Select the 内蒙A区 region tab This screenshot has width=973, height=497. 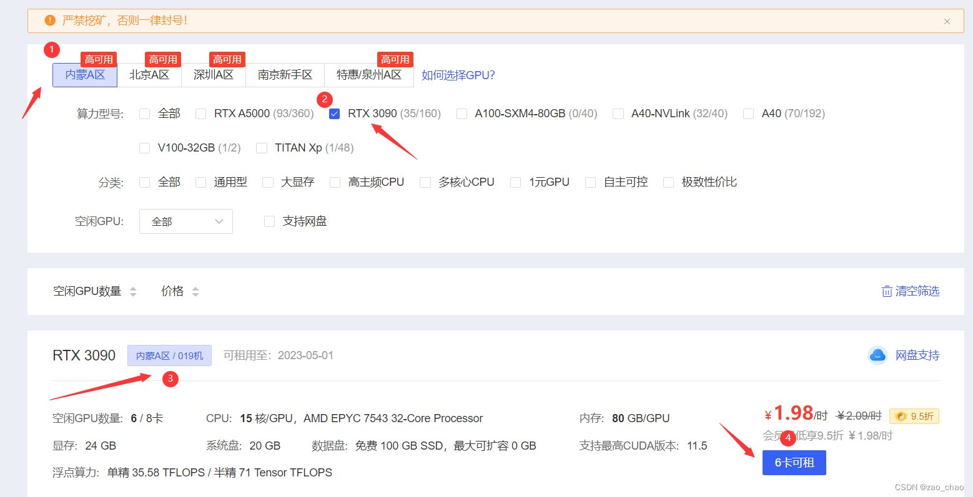(85, 75)
